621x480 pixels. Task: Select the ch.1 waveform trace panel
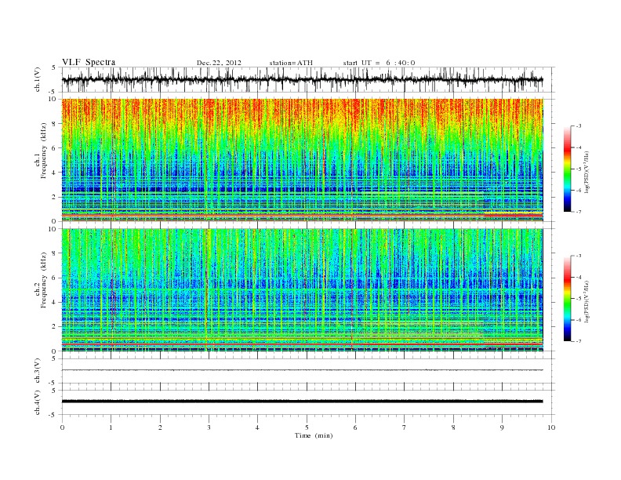308,79
